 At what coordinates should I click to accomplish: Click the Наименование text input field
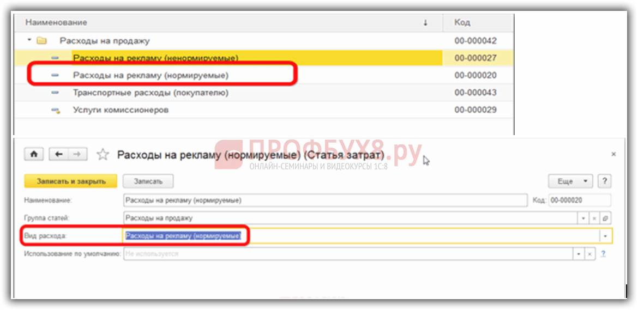325,200
